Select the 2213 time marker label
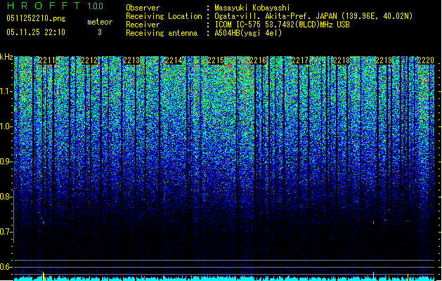The image size is (442, 281). tap(131, 60)
